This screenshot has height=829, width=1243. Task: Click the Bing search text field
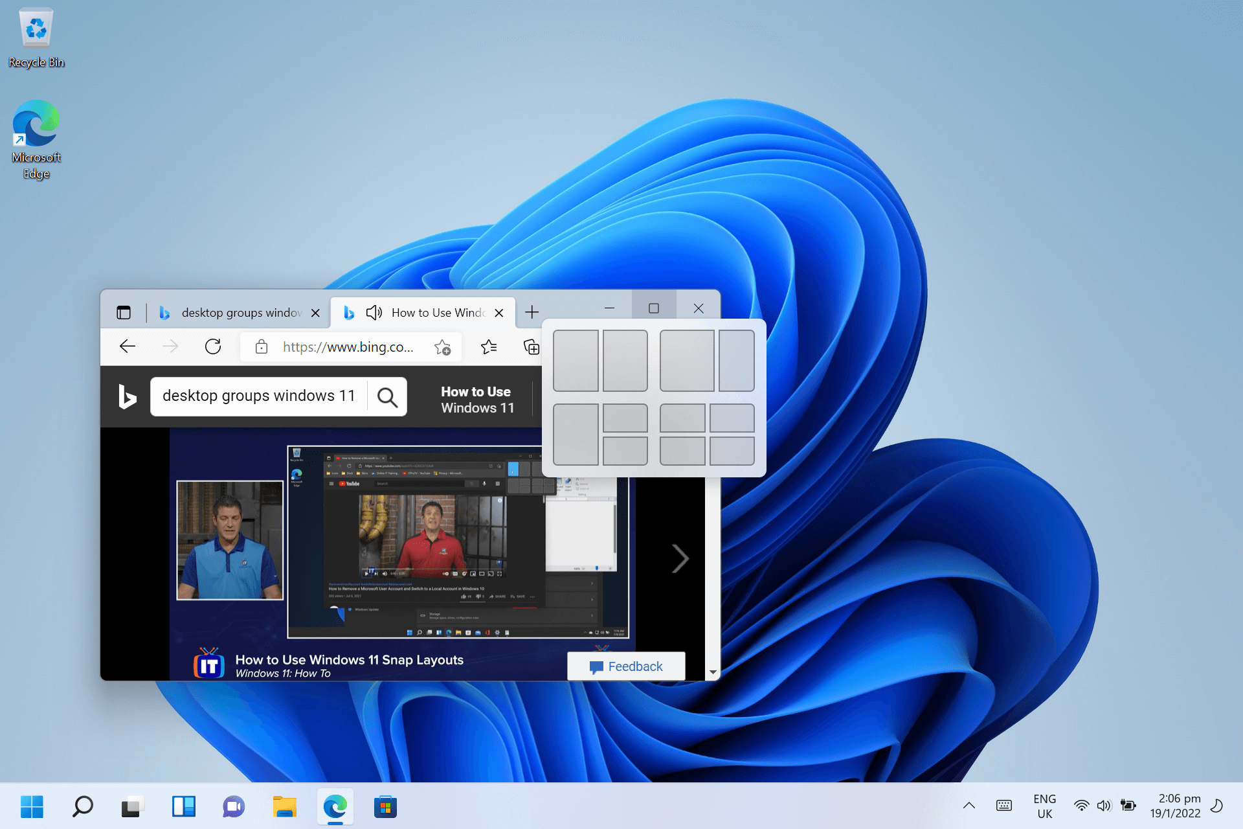click(259, 396)
